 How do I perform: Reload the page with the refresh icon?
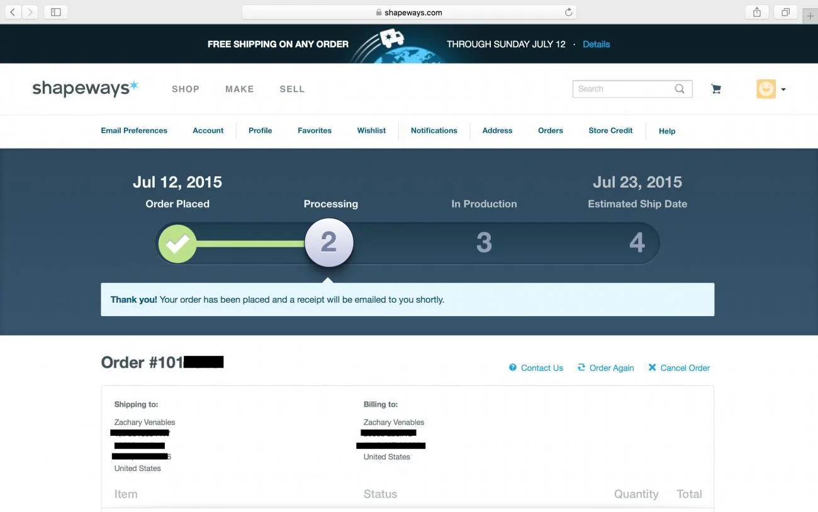(x=568, y=12)
